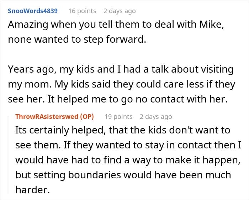Click the final word "harder." in the reply

click(33, 190)
